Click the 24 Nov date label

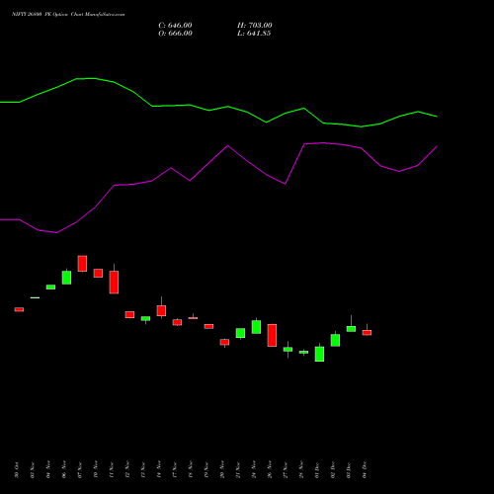pyautogui.click(x=254, y=470)
